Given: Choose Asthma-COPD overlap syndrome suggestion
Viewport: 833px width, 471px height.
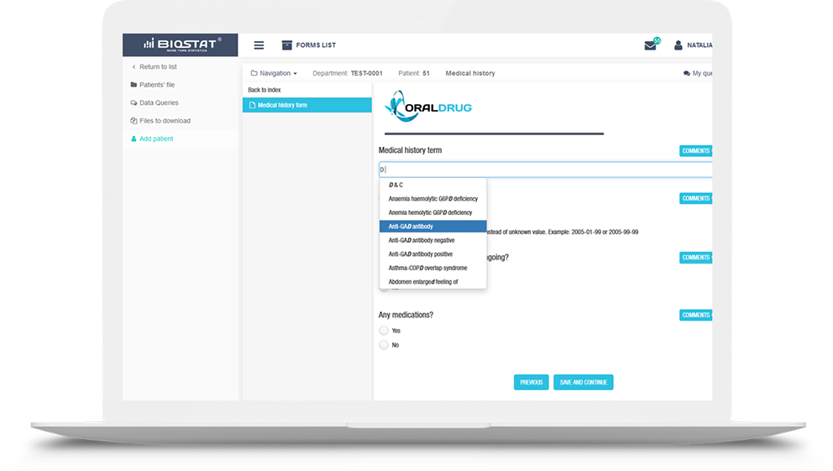Looking at the screenshot, I should tap(427, 268).
